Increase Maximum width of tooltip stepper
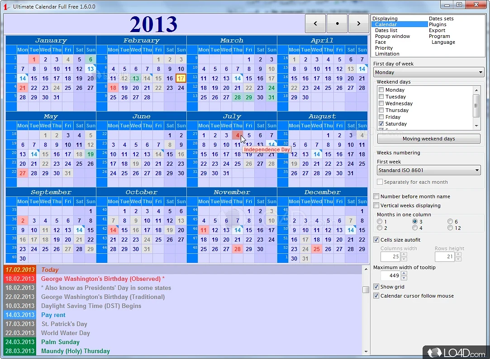The image size is (490, 359). click(x=404, y=274)
